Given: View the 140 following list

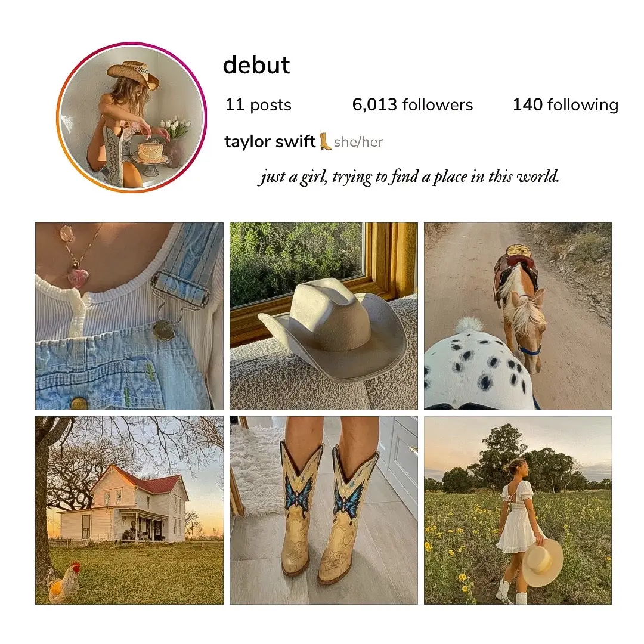Looking at the screenshot, I should (565, 105).
